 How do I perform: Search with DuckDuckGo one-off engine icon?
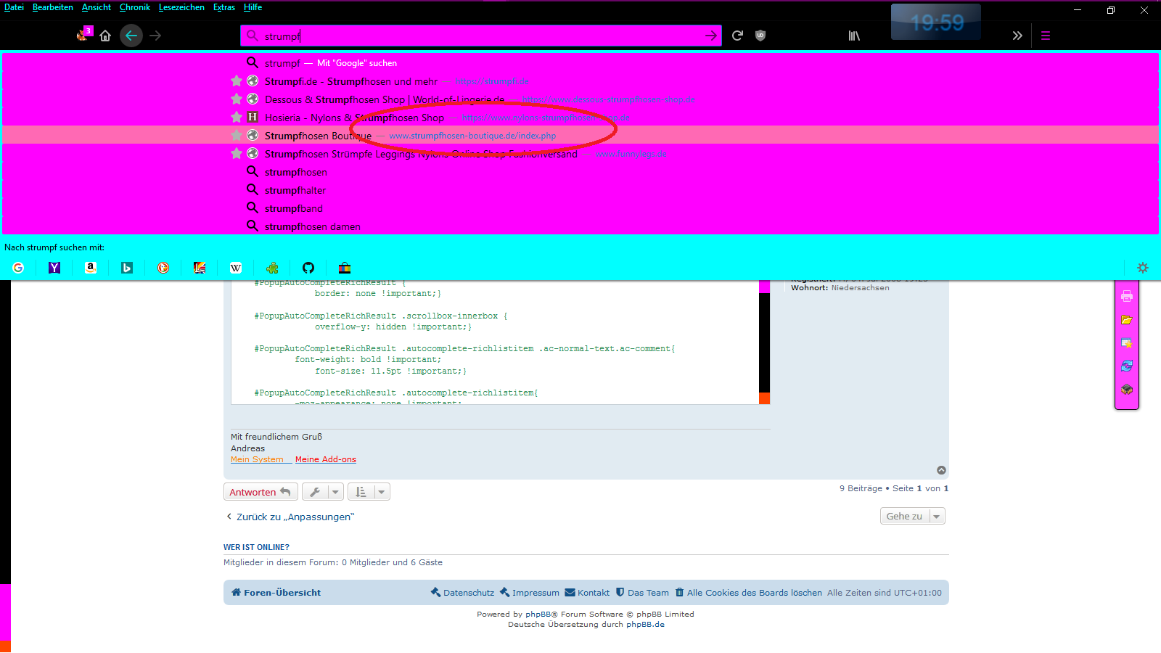point(163,268)
